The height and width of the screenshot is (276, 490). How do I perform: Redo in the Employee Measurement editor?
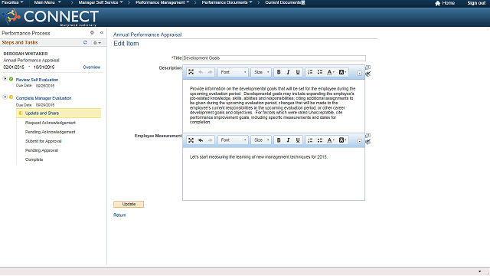click(210, 140)
